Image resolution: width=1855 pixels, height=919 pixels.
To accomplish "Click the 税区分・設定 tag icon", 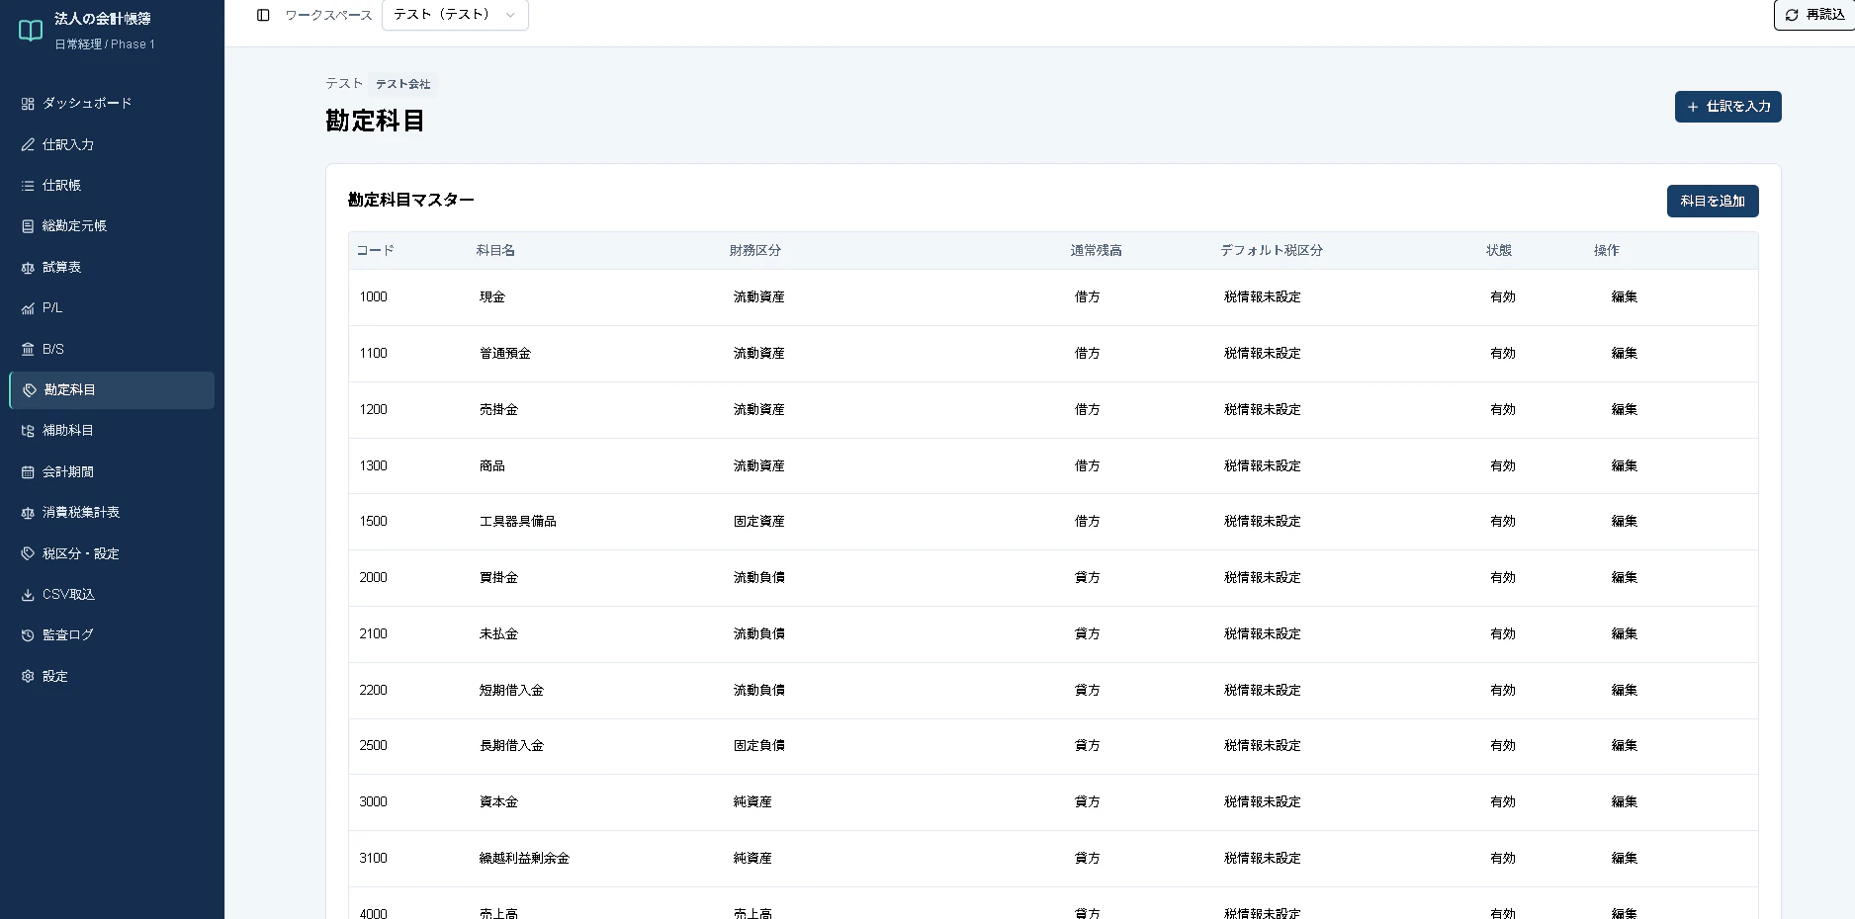I will point(28,554).
